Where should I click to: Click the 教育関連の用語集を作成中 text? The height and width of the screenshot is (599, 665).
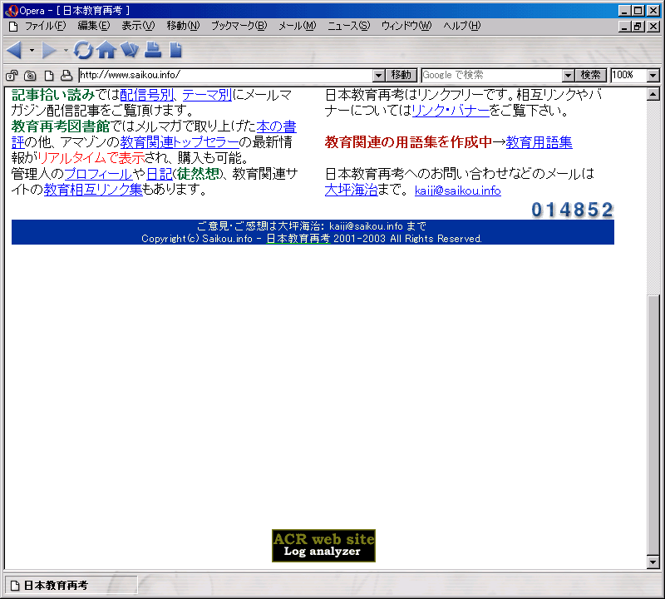pos(408,142)
